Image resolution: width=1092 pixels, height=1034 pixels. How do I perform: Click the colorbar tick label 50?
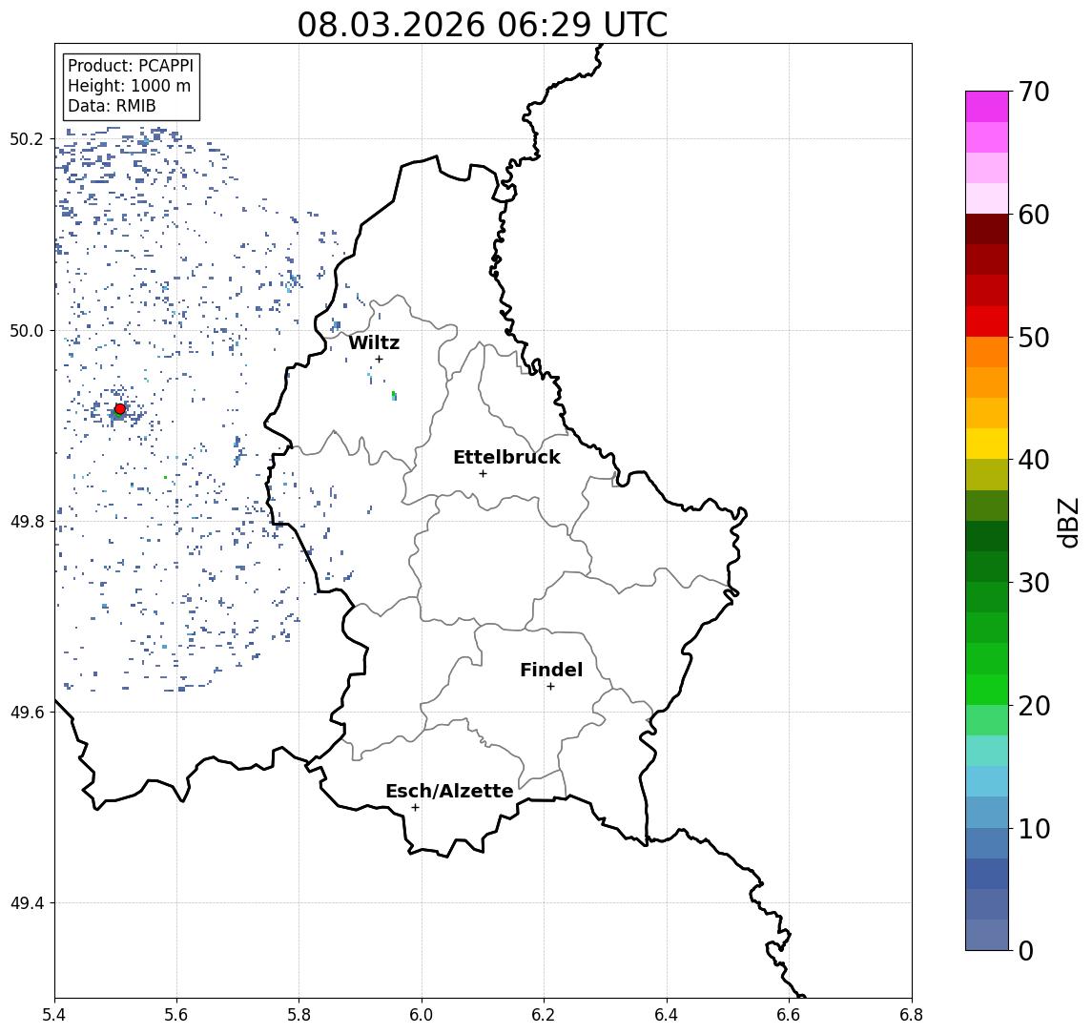(1034, 338)
